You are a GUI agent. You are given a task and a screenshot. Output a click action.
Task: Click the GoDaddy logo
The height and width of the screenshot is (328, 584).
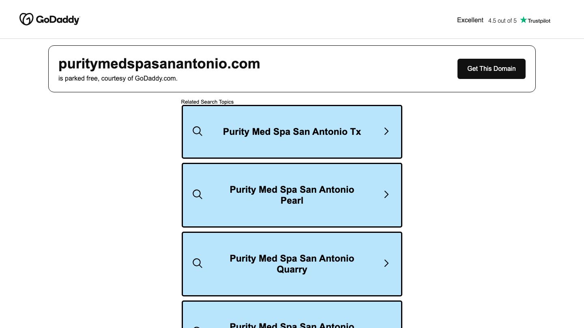(49, 19)
